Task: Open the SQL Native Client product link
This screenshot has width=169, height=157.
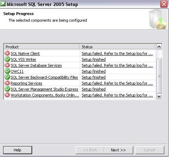Action: coord(25,53)
